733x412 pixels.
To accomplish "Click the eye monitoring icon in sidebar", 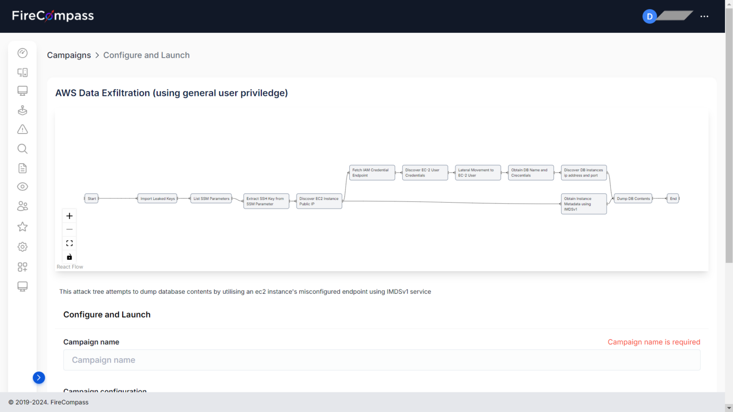I will 22,187.
